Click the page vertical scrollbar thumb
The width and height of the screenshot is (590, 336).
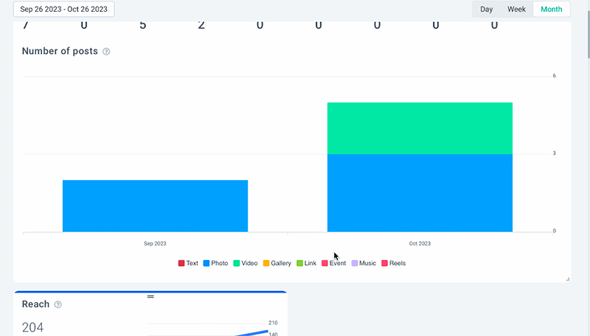[x=587, y=30]
